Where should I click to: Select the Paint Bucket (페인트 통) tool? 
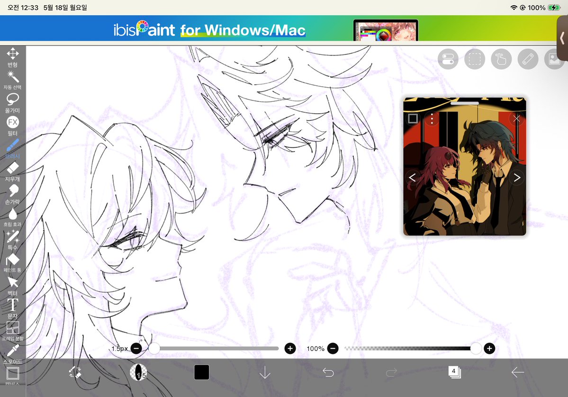point(13,263)
